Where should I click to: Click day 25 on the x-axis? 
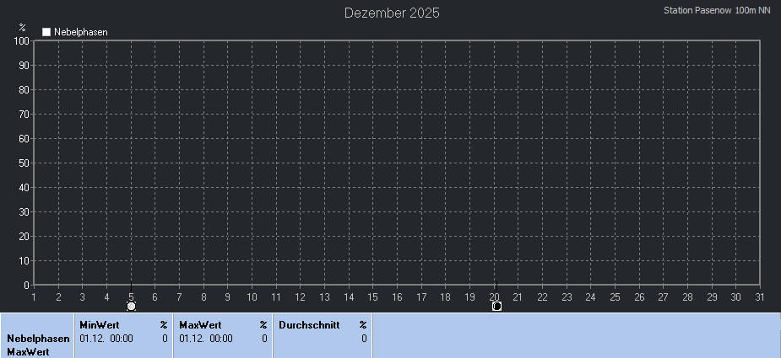pyautogui.click(x=616, y=297)
